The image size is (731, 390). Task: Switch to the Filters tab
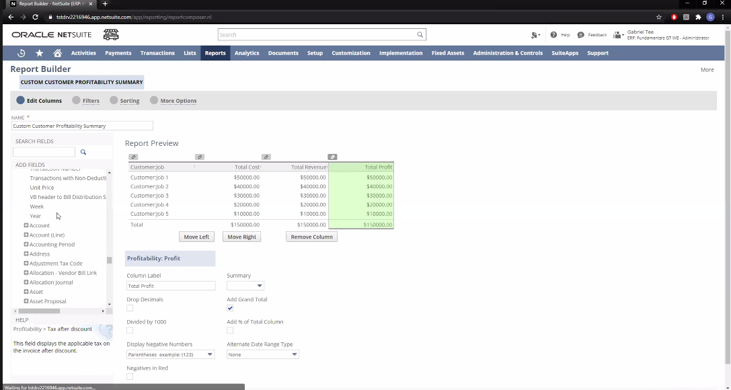tap(91, 100)
